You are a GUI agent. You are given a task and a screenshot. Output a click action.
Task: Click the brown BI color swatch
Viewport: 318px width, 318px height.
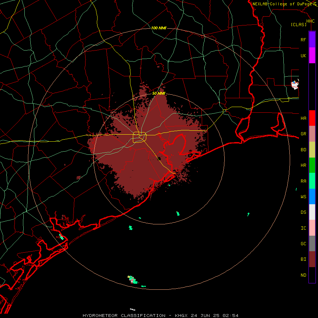312,259
